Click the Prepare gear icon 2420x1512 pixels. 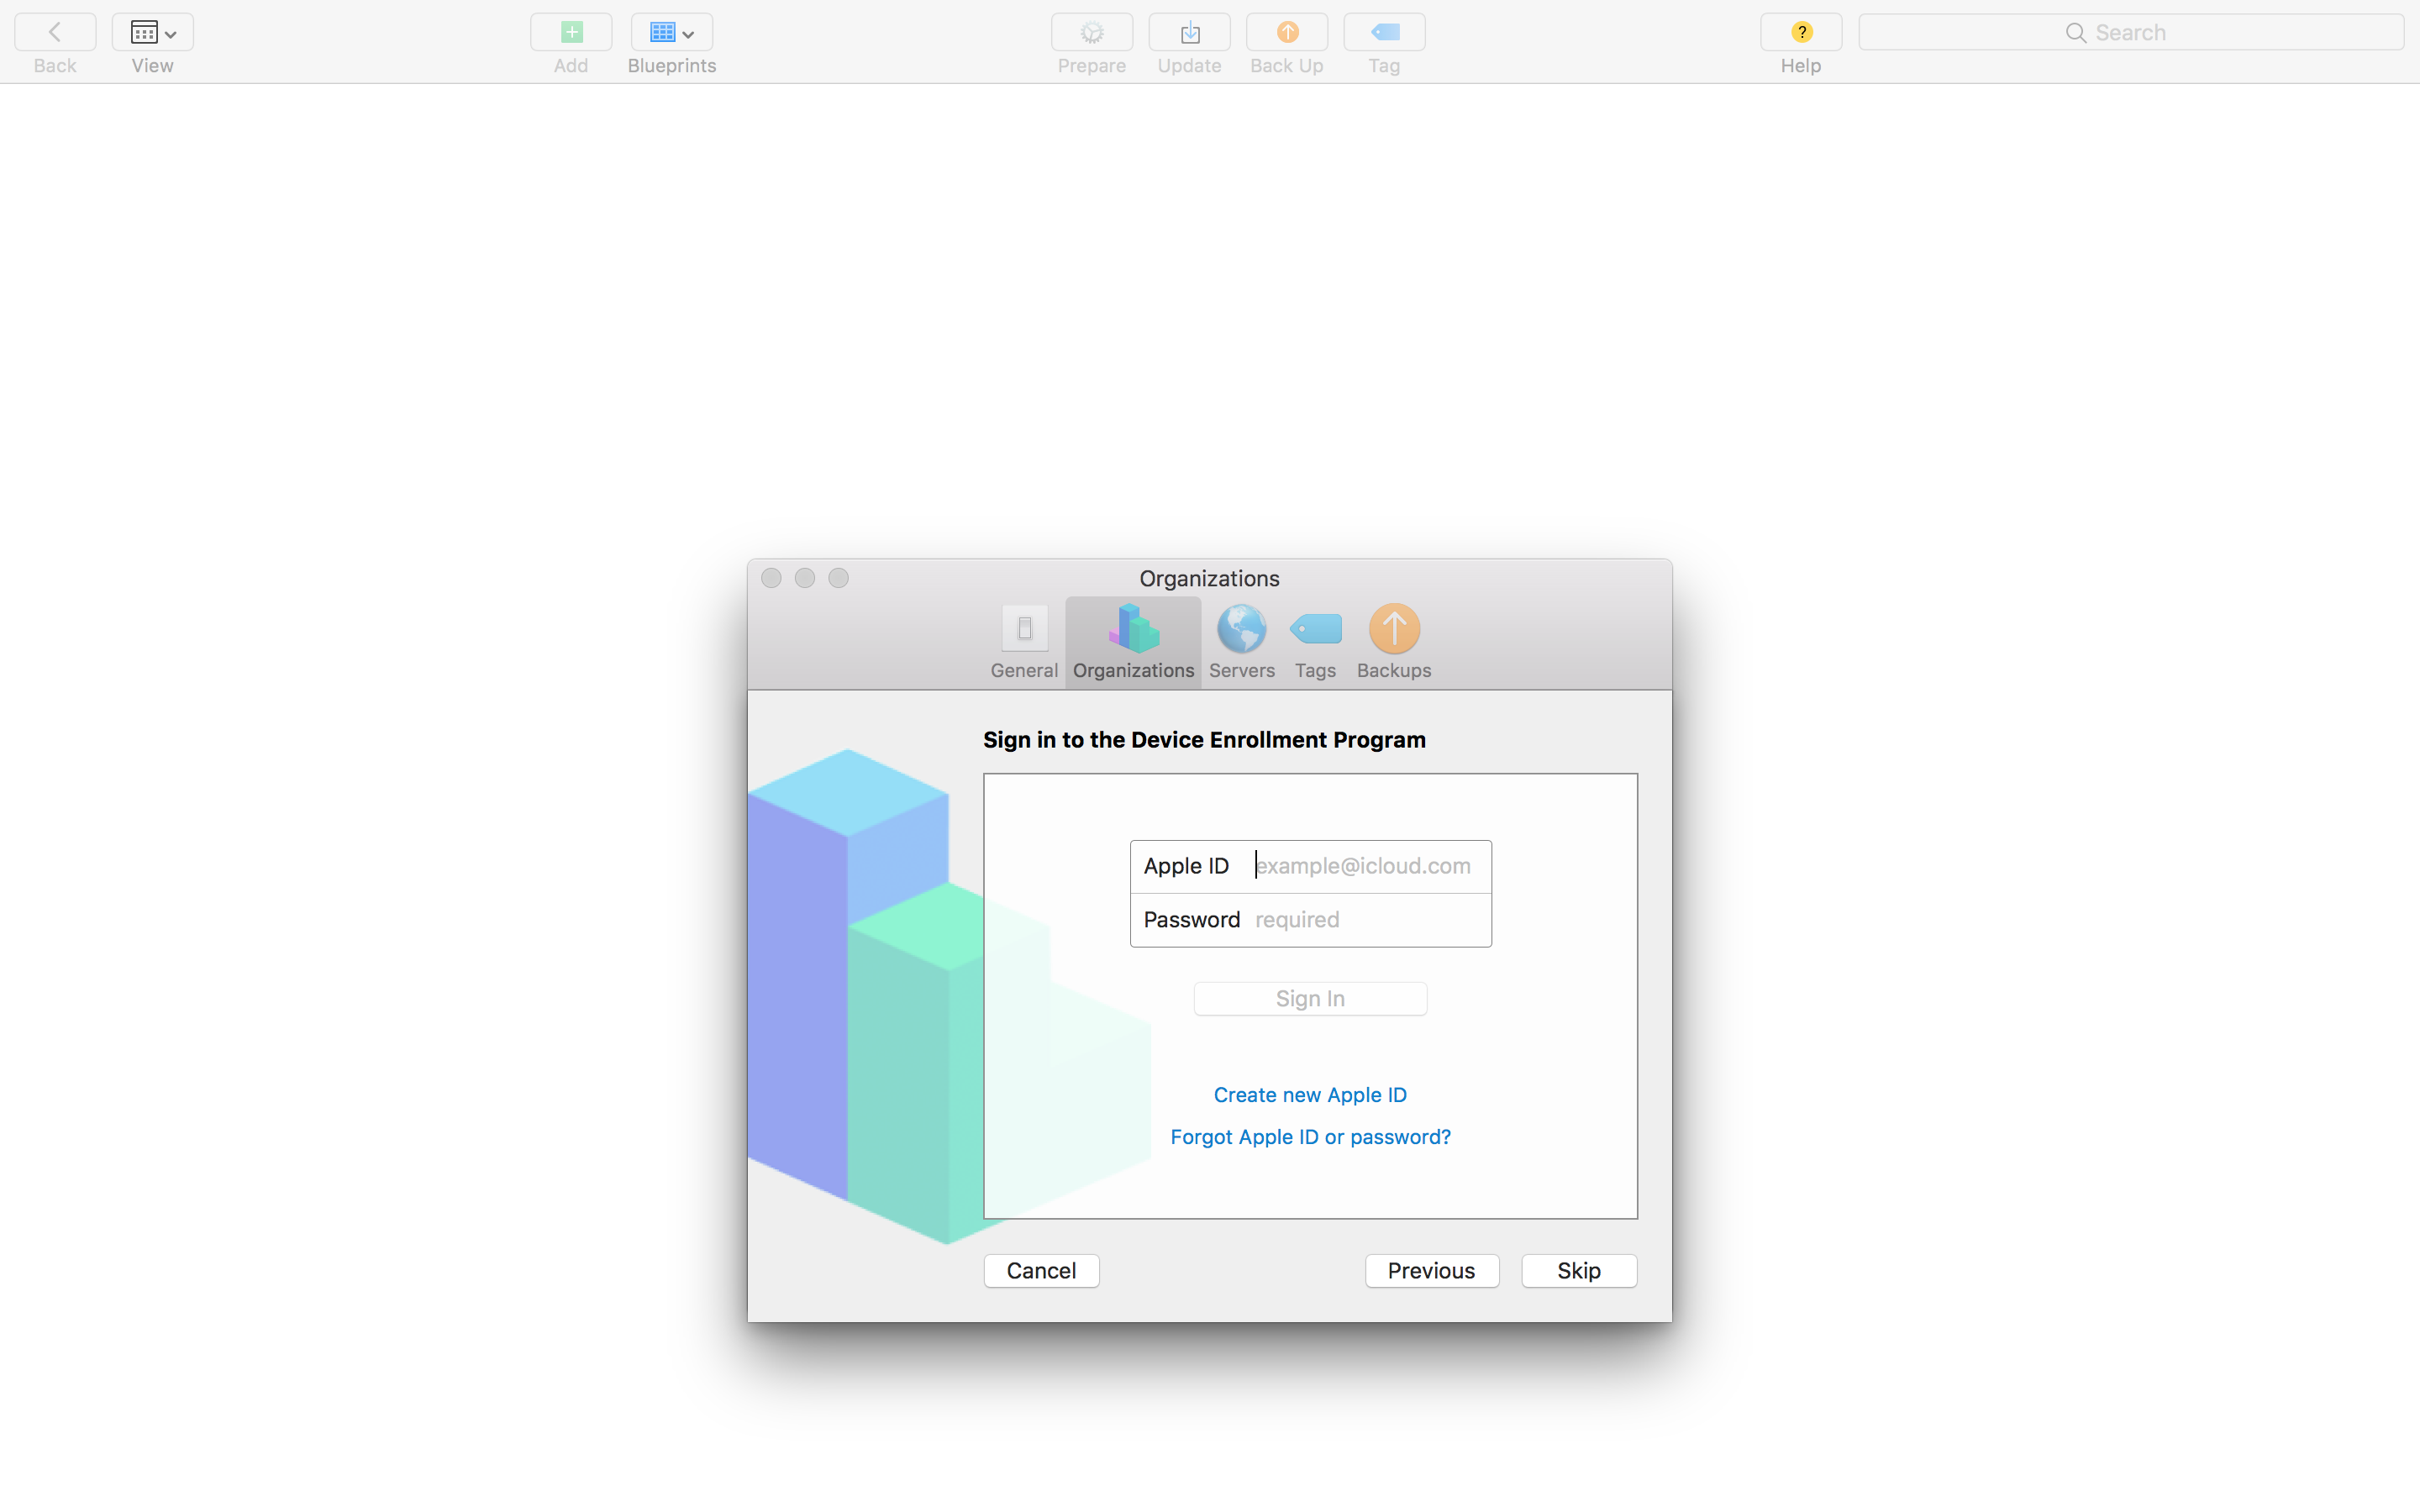1091,33
